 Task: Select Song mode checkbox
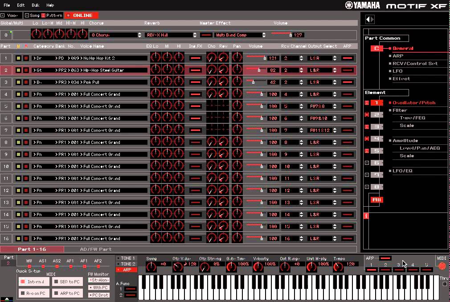pyautogui.click(x=27, y=15)
